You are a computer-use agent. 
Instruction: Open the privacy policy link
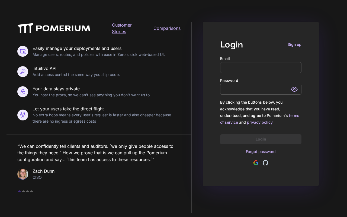[x=260, y=122]
